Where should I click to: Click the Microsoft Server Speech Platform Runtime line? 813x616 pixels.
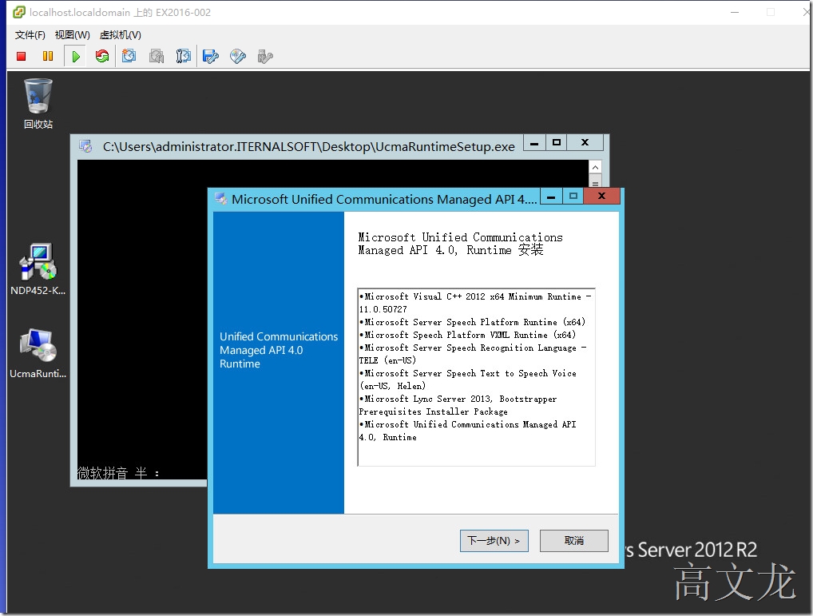pyautogui.click(x=472, y=322)
